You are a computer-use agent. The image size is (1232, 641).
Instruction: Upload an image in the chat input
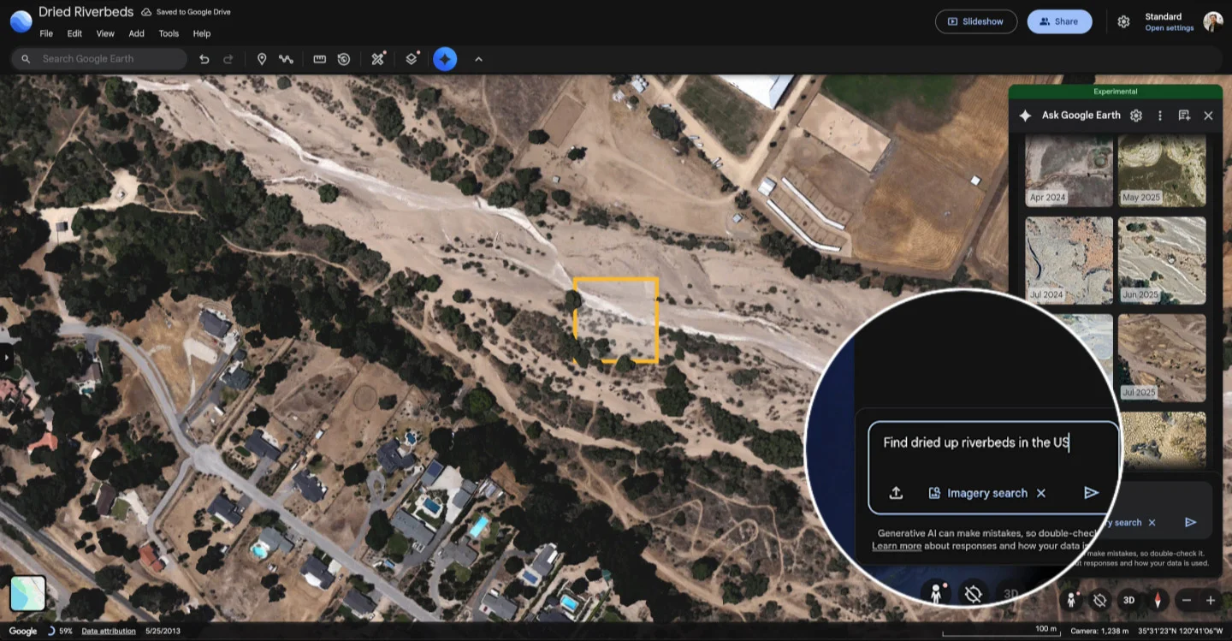click(895, 493)
